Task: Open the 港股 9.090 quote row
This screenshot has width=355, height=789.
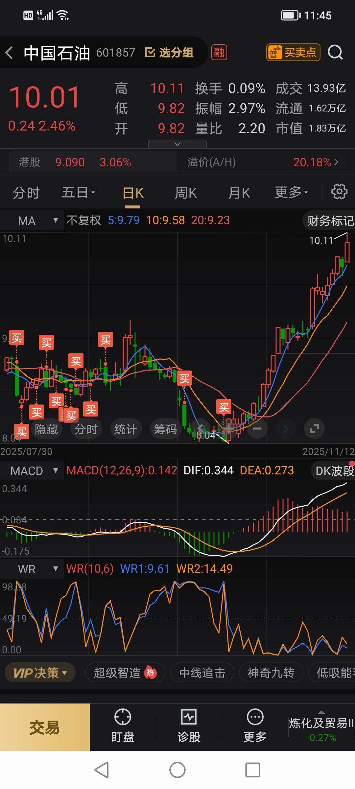Action: tap(93, 162)
